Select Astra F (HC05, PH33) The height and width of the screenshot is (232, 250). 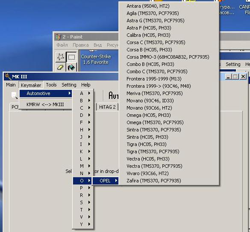169,28
